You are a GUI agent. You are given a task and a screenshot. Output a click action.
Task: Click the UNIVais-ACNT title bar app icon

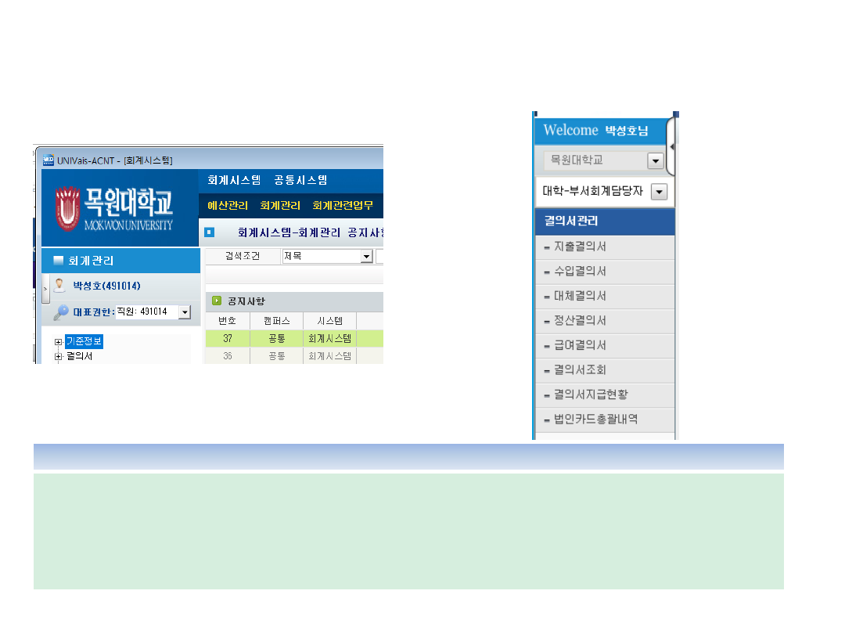point(48,160)
